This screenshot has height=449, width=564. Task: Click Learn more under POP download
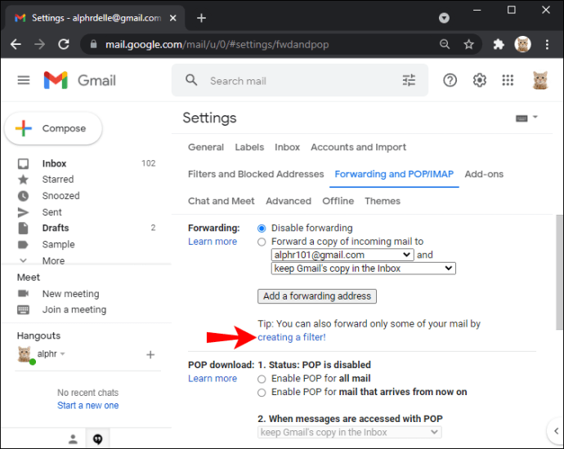point(213,379)
